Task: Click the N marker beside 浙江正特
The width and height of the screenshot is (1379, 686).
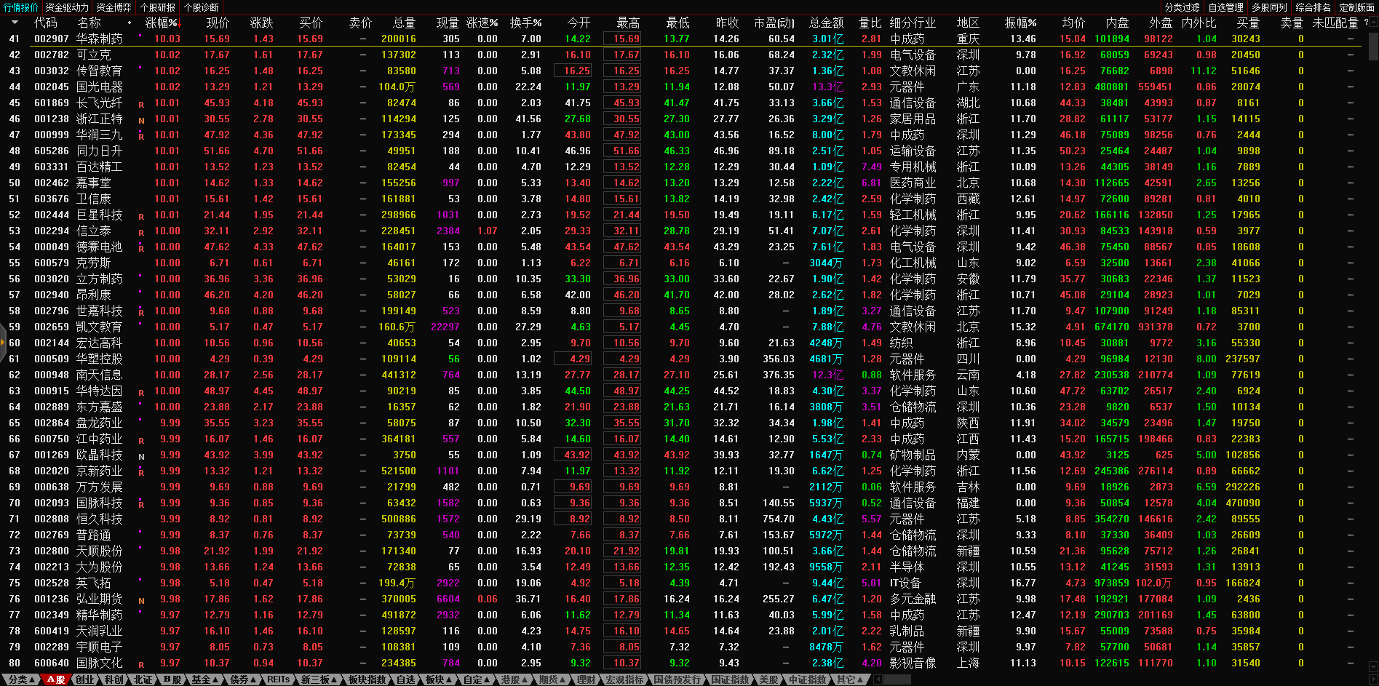Action: tap(141, 121)
